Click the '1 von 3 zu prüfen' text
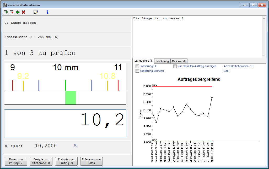Screen dimensions: 269x169 click(x=40, y=53)
